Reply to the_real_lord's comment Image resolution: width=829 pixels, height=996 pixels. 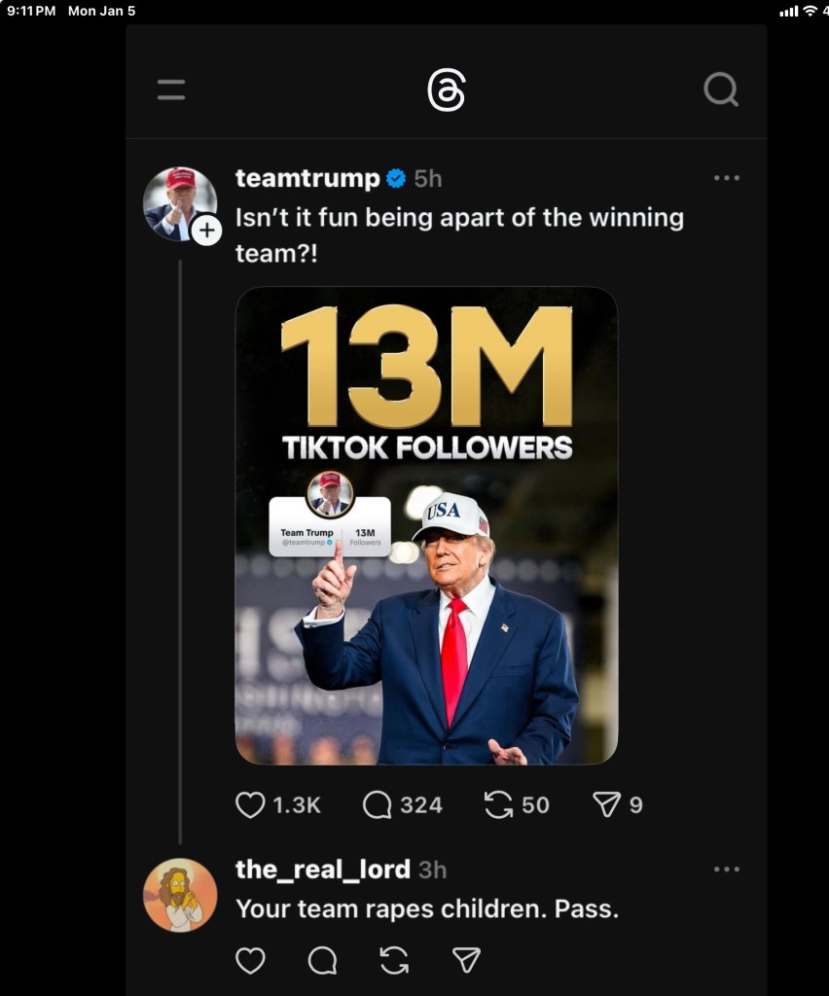click(322, 961)
